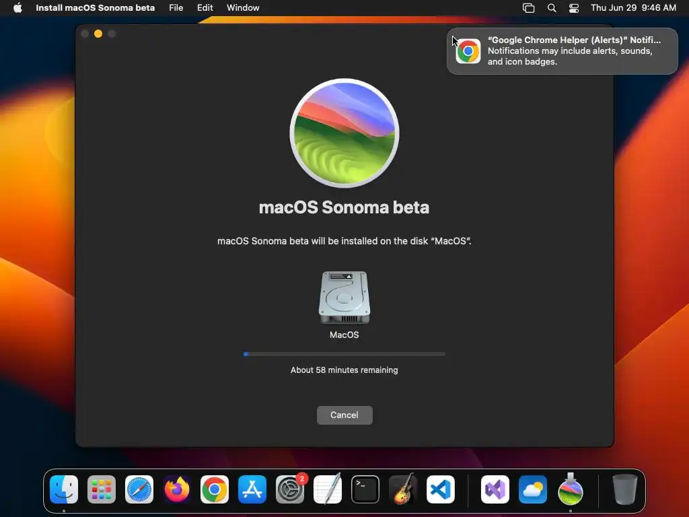Screen dimensions: 689x517
Task: Click the macOS Sonoma circular logo
Action: tap(344, 133)
